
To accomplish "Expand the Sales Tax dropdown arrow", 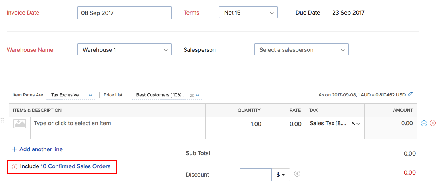I will [x=359, y=124].
